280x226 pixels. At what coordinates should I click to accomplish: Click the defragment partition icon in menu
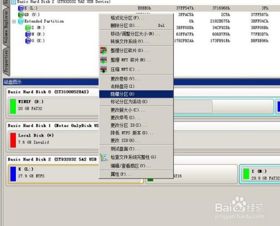click(103, 50)
